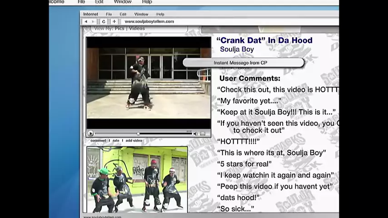Image resolution: width=388 pixels, height=218 pixels.
Task: Click the fullscreen button in the video player
Action: [203, 134]
